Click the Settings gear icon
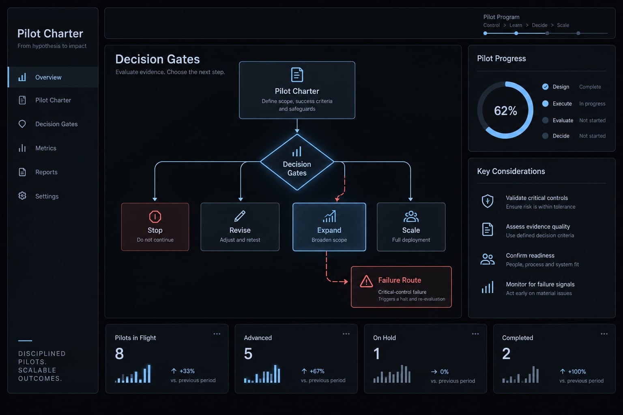 pos(22,196)
